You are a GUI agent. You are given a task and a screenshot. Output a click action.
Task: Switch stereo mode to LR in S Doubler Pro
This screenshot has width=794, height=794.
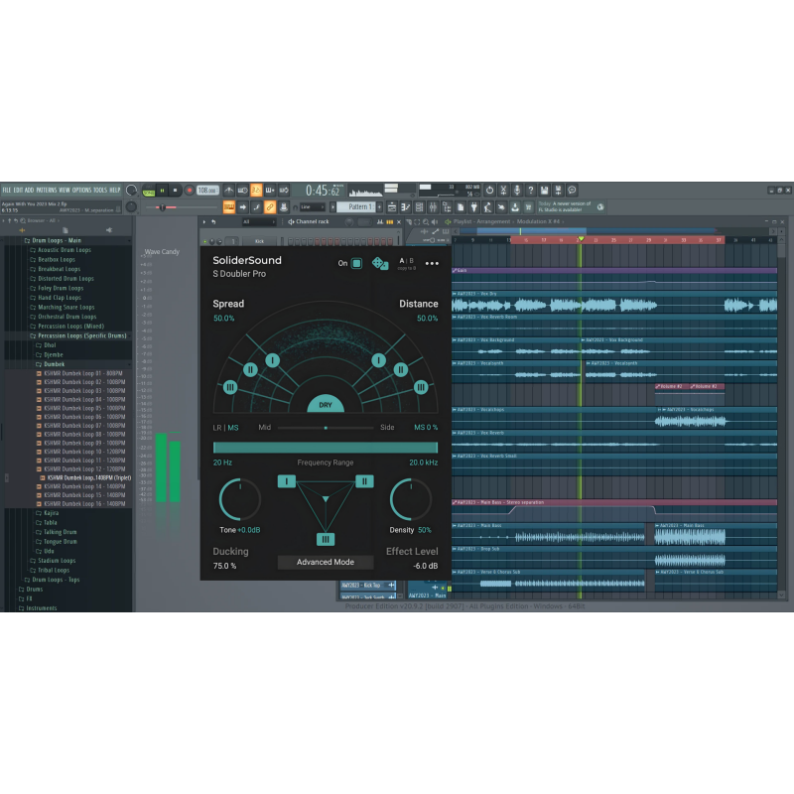point(216,428)
